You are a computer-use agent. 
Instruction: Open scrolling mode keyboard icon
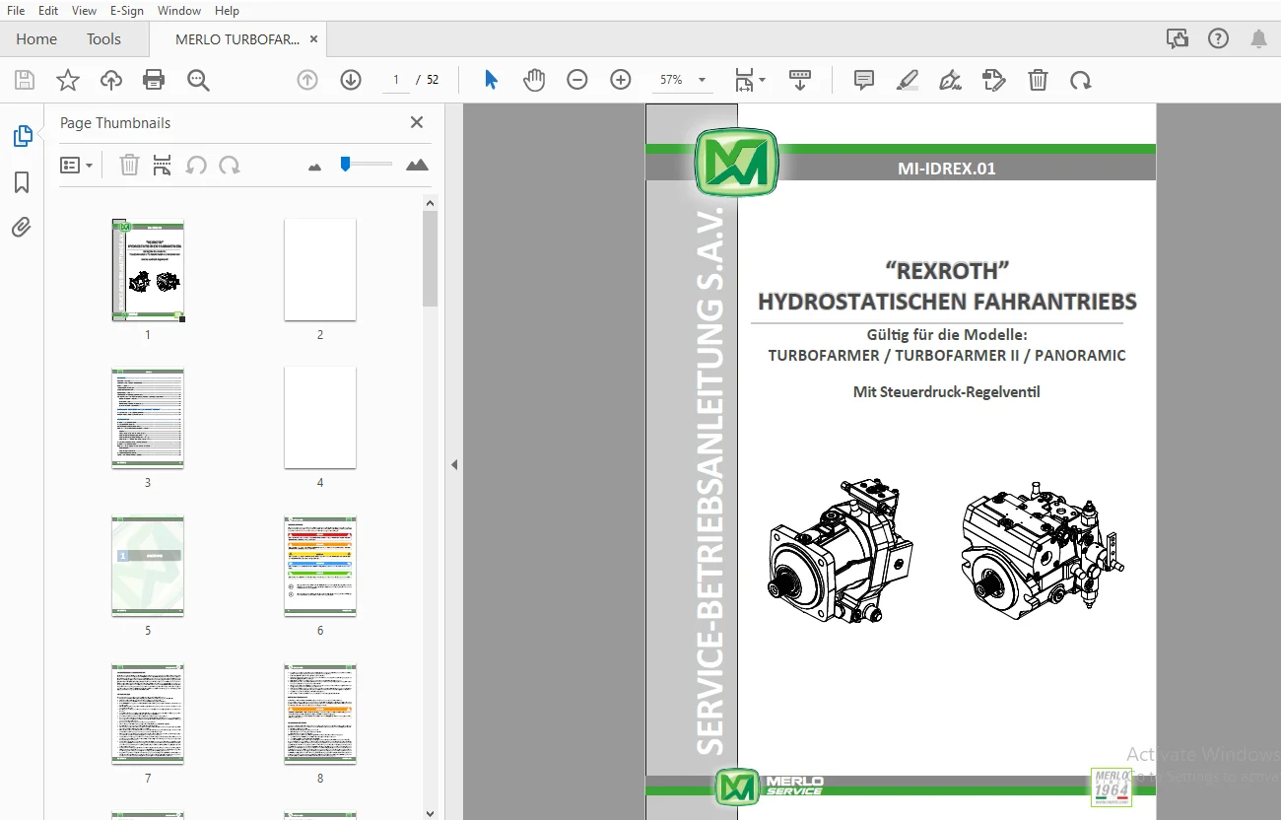[799, 81]
